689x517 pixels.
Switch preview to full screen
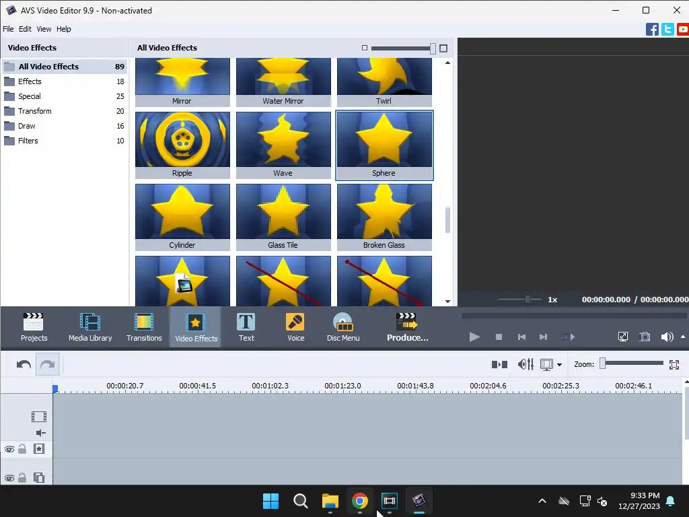pyautogui.click(x=622, y=337)
